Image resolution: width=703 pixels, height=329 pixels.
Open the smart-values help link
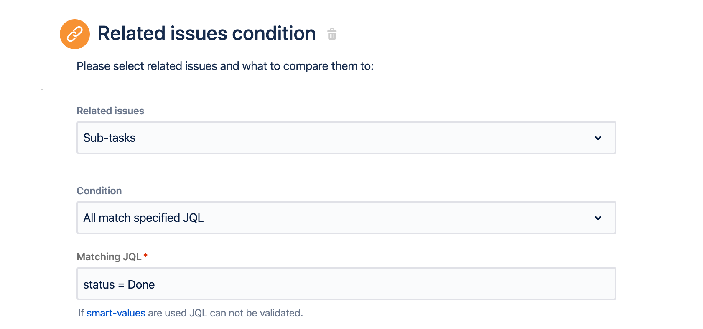point(116,313)
